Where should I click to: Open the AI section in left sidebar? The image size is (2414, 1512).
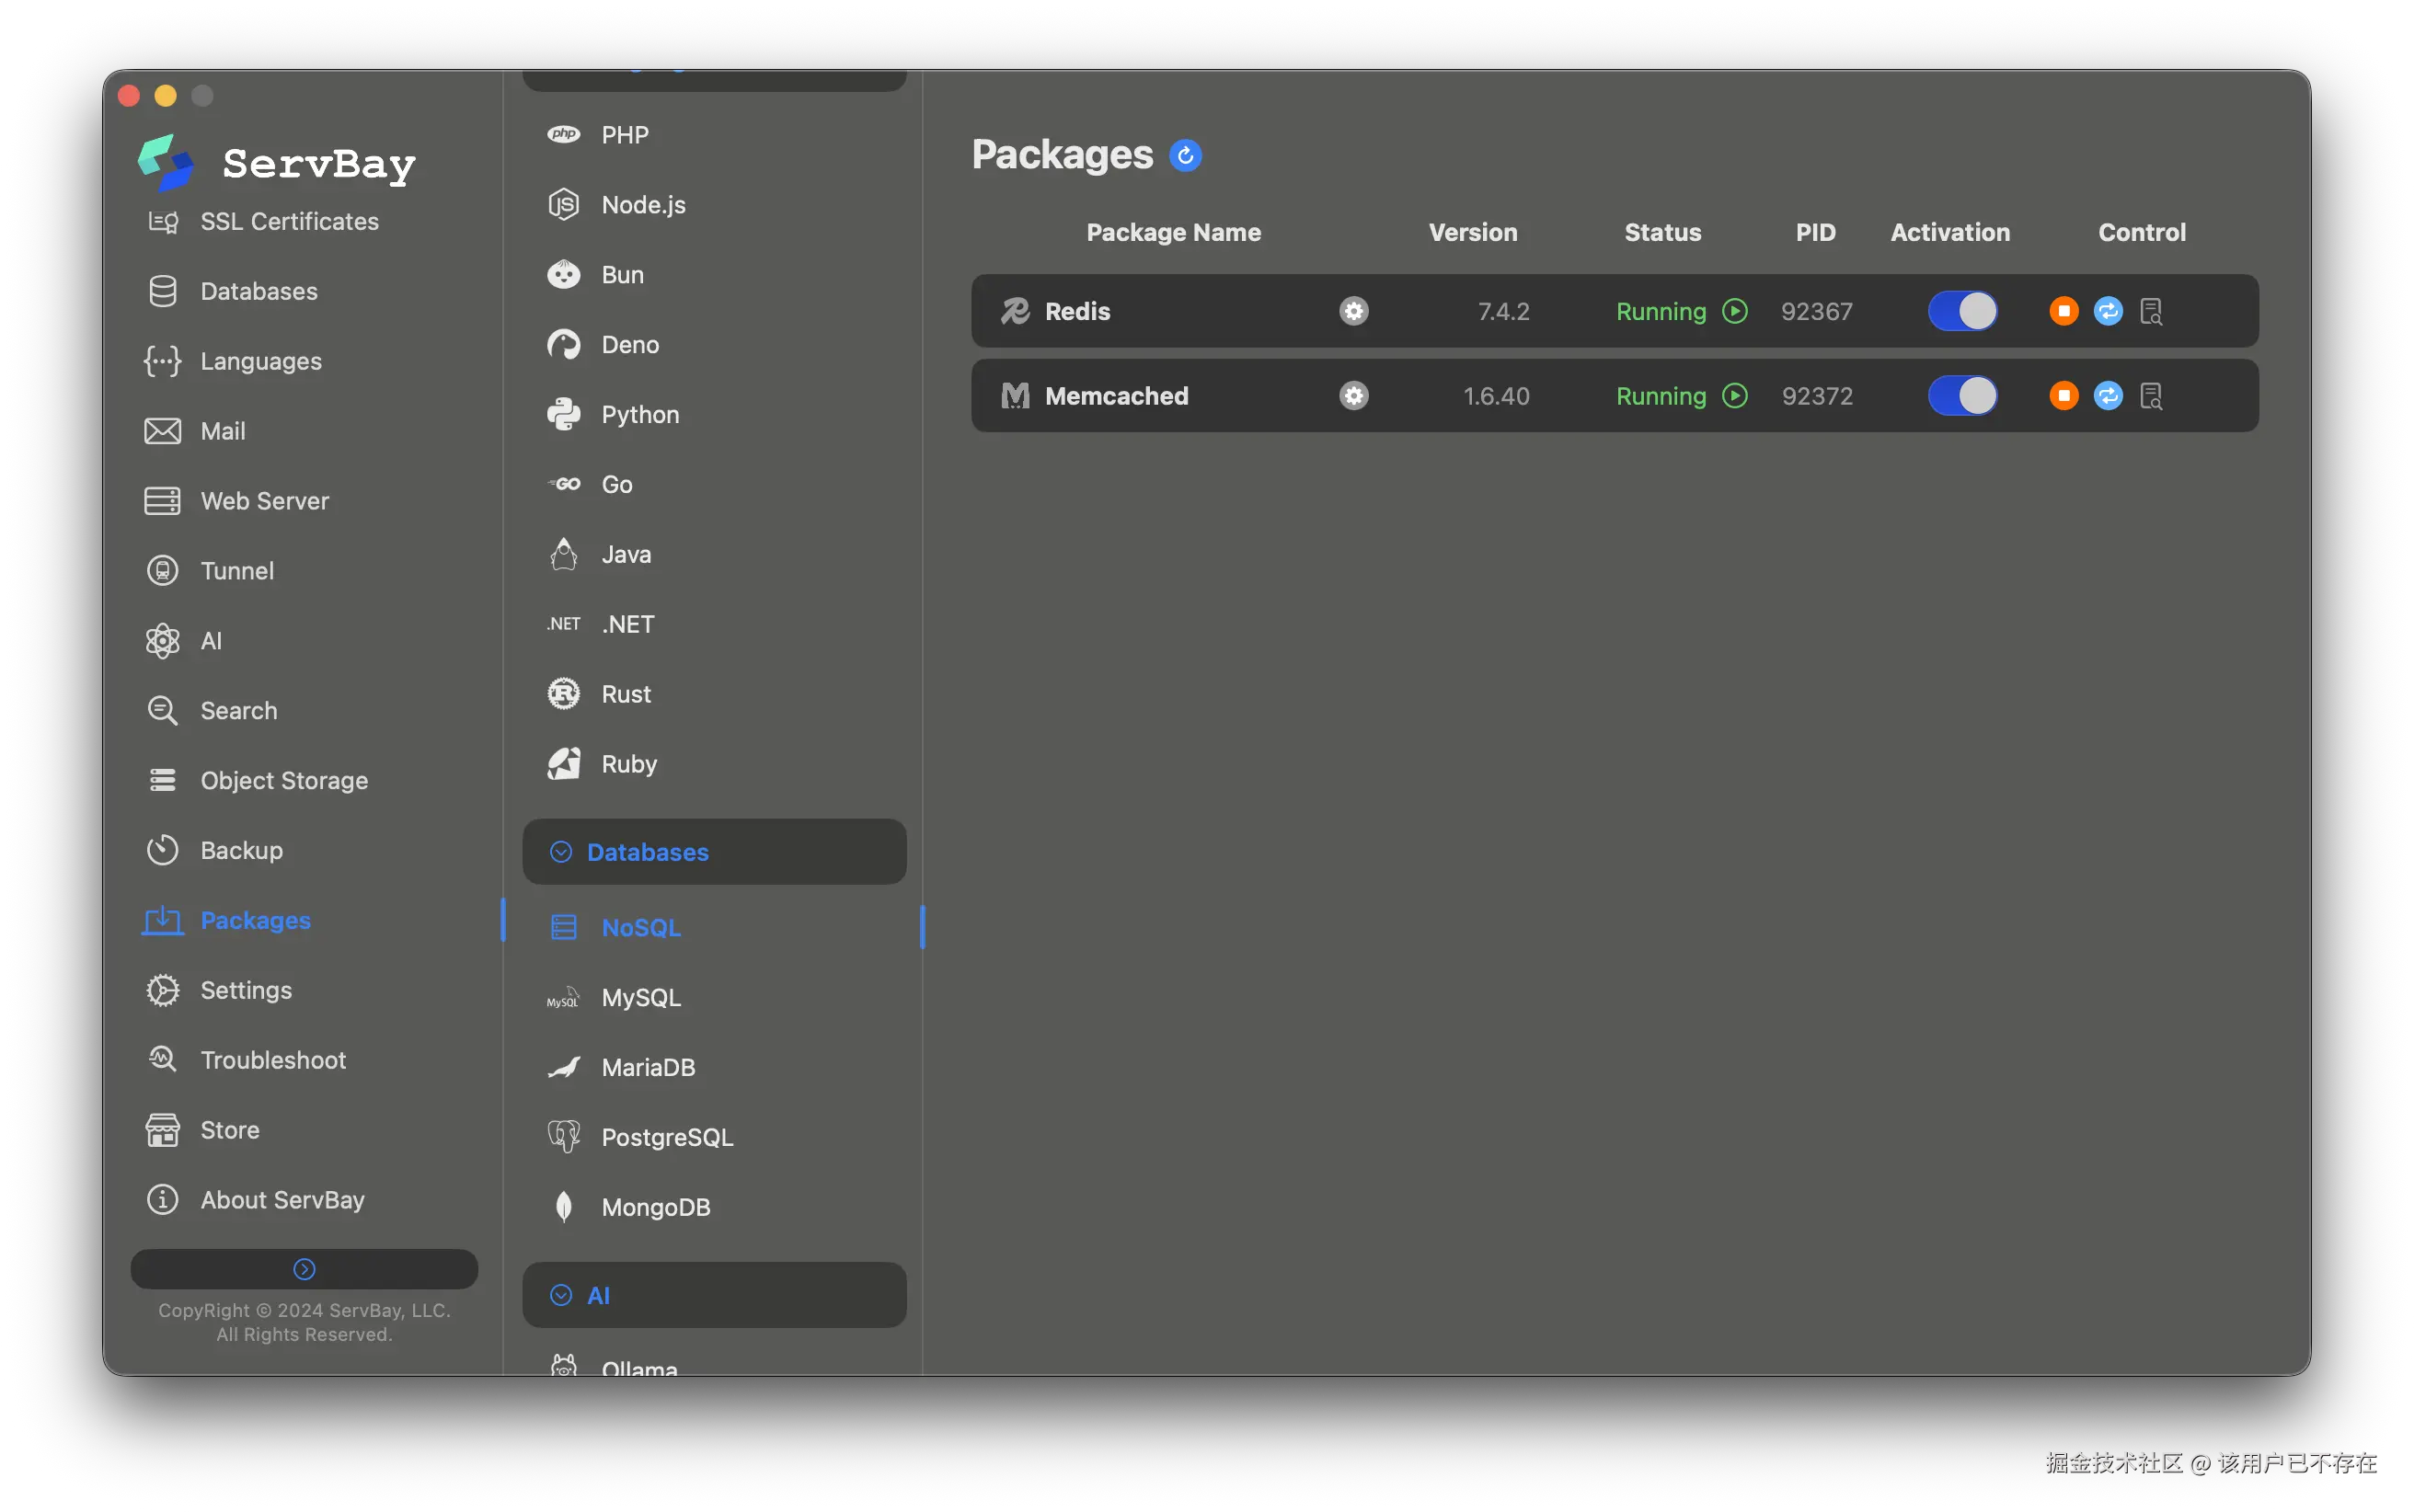185,641
